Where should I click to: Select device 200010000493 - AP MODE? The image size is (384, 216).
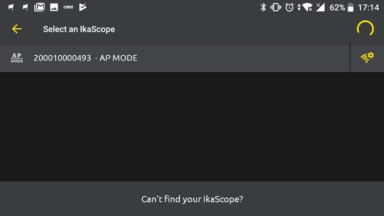[x=175, y=58]
